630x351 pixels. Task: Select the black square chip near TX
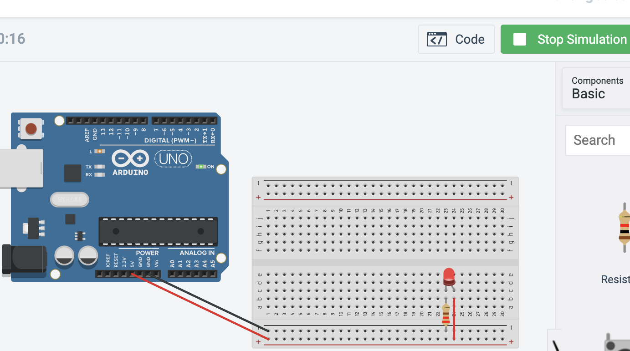(x=73, y=173)
